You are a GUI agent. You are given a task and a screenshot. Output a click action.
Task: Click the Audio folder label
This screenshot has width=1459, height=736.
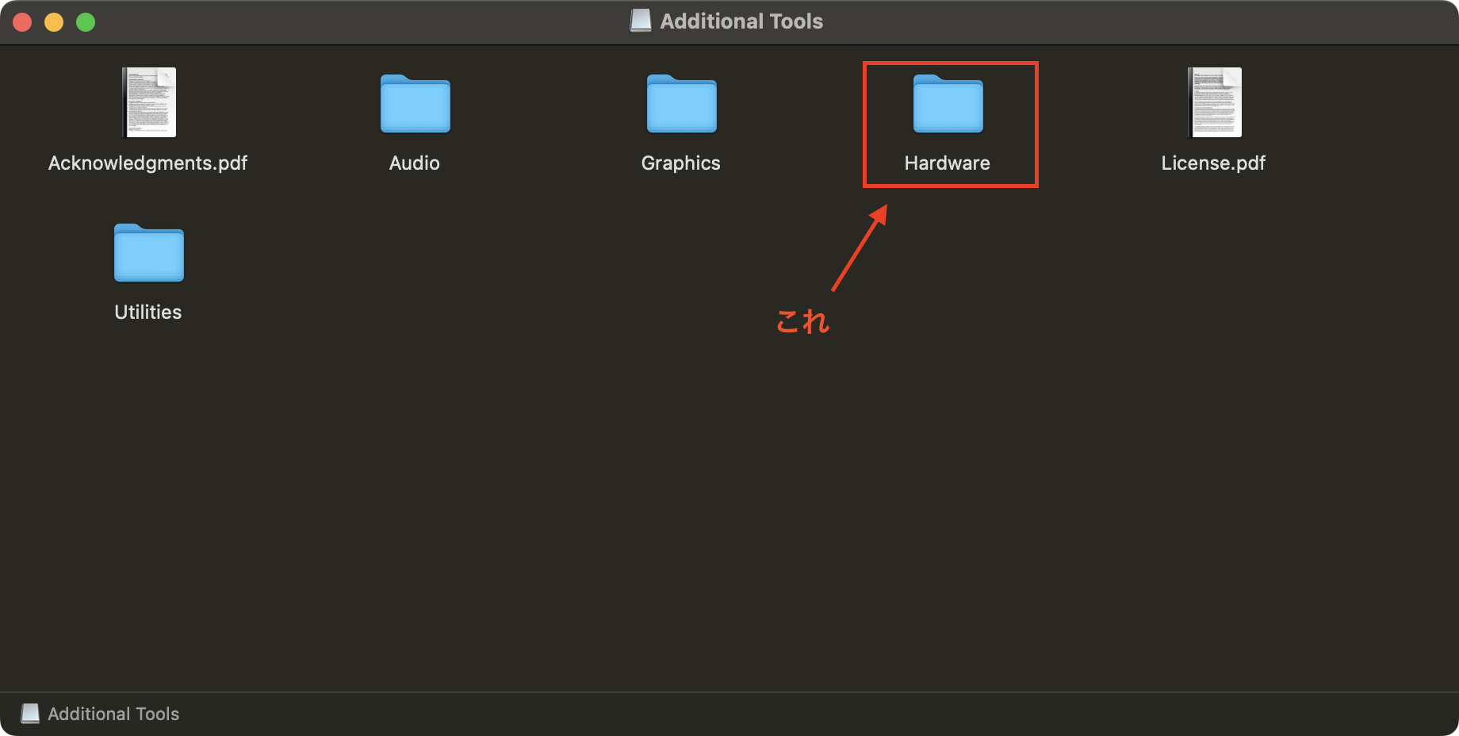coord(415,163)
